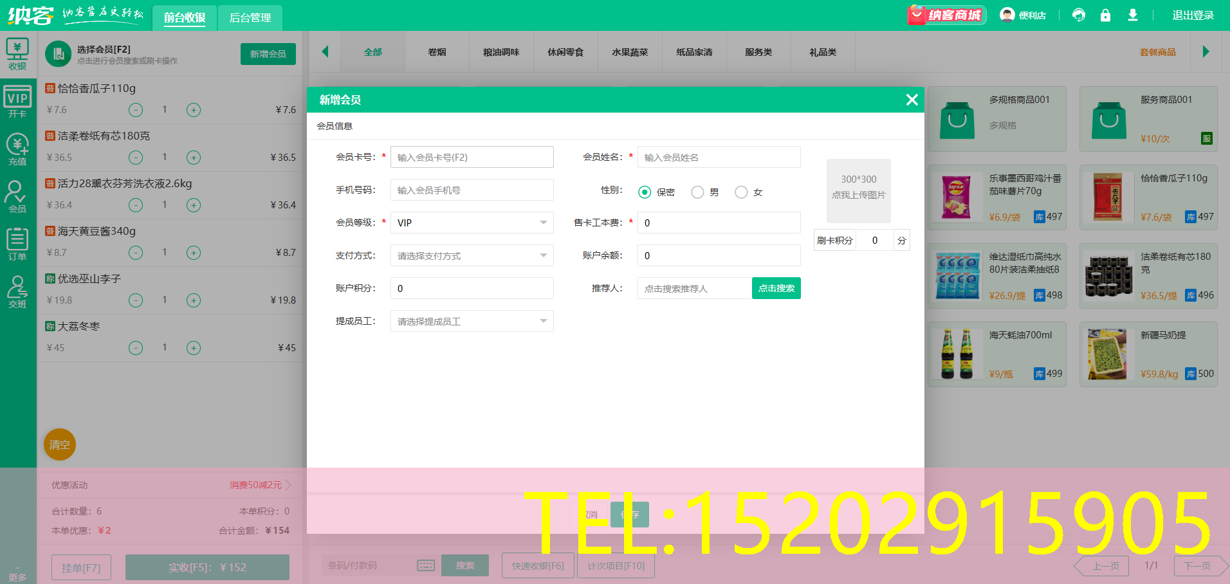Select the 粮油调味 category tab

click(x=502, y=52)
